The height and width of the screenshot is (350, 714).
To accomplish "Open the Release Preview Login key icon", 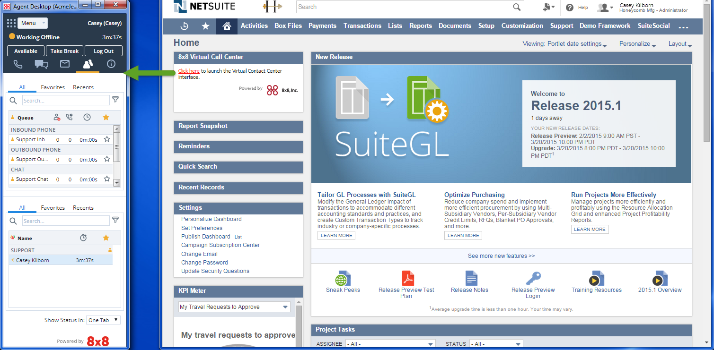I will (x=533, y=278).
